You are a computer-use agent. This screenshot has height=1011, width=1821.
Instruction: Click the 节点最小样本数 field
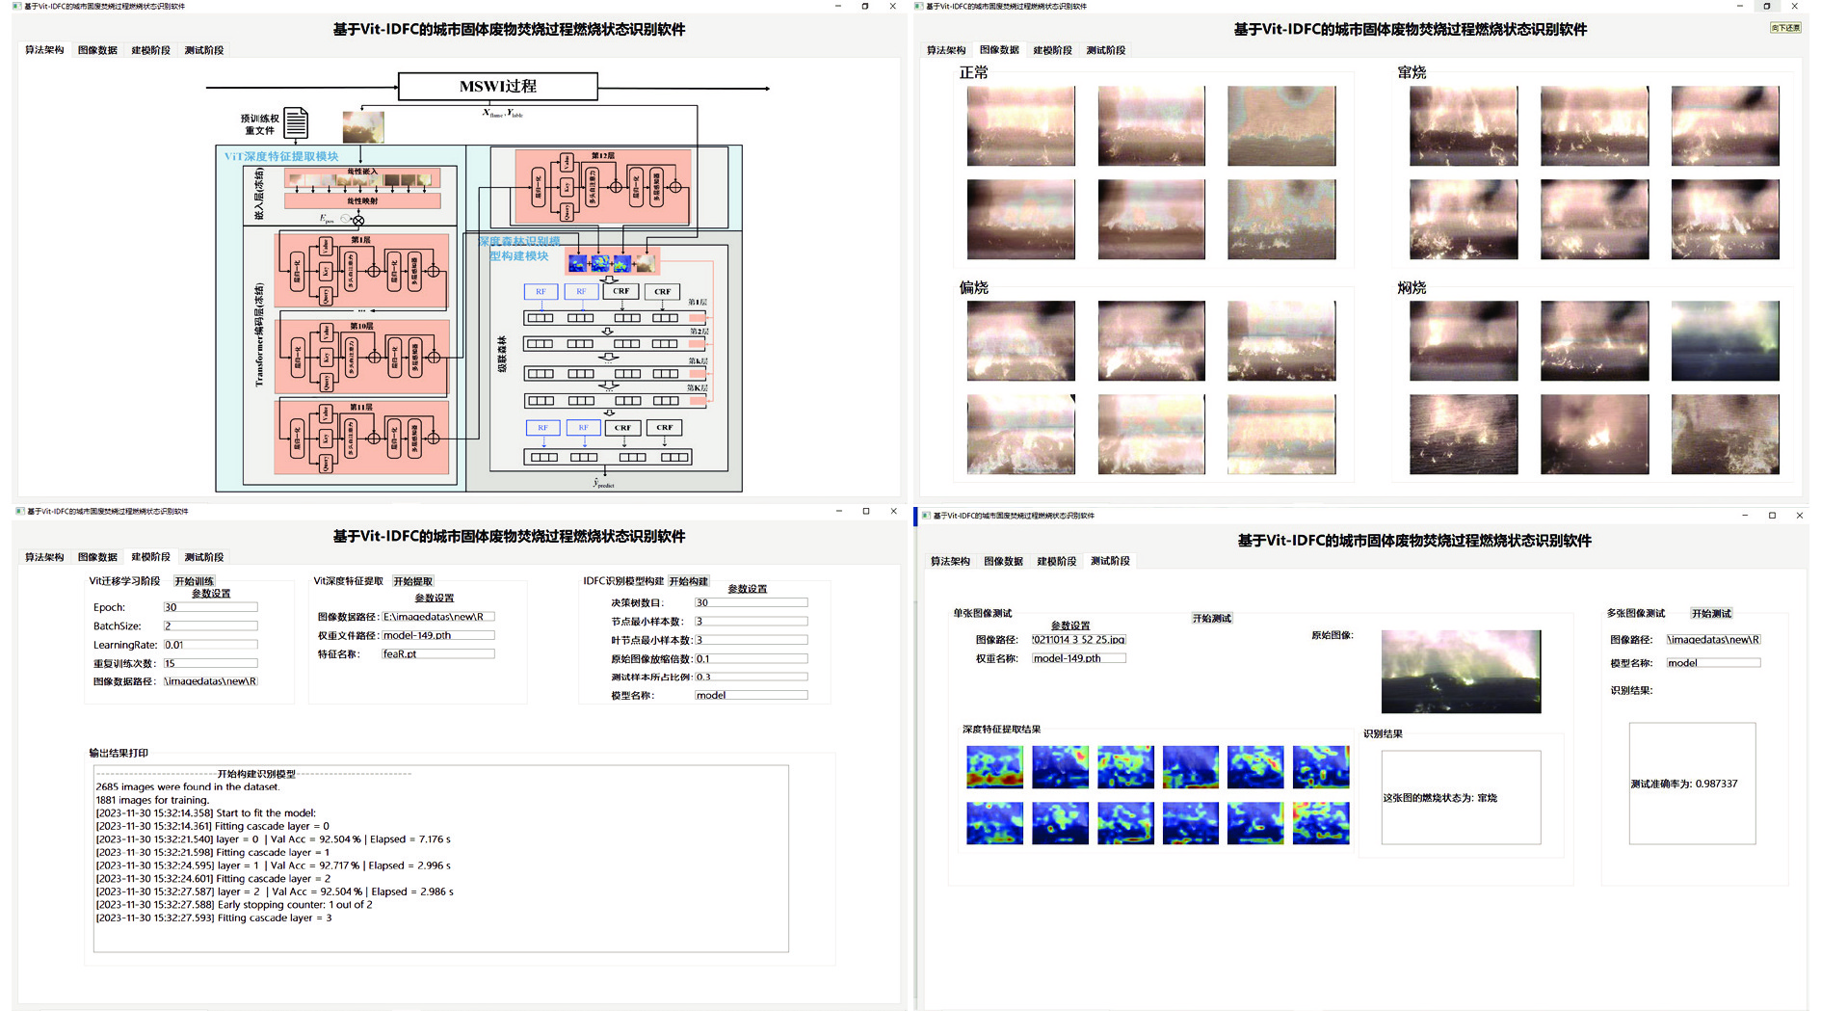pos(752,622)
